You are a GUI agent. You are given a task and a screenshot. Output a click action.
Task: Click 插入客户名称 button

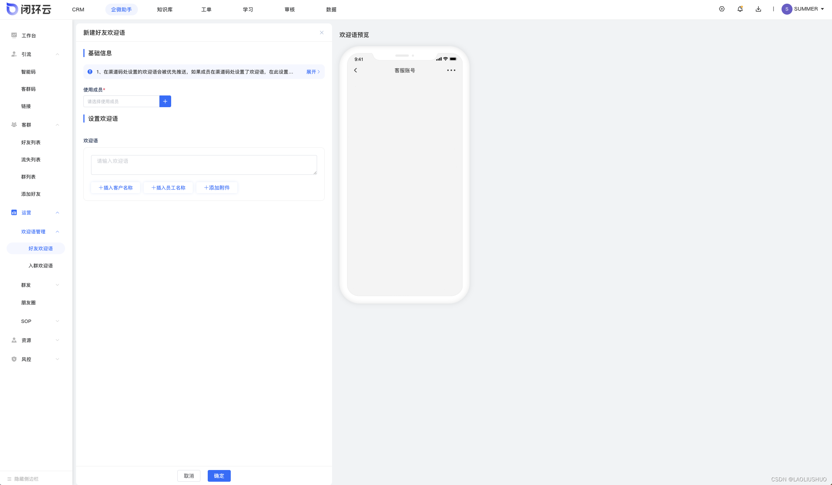tap(116, 188)
